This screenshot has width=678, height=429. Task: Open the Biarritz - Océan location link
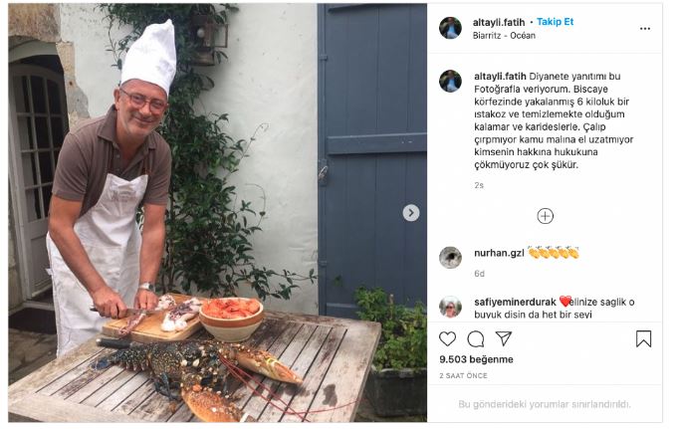click(504, 36)
